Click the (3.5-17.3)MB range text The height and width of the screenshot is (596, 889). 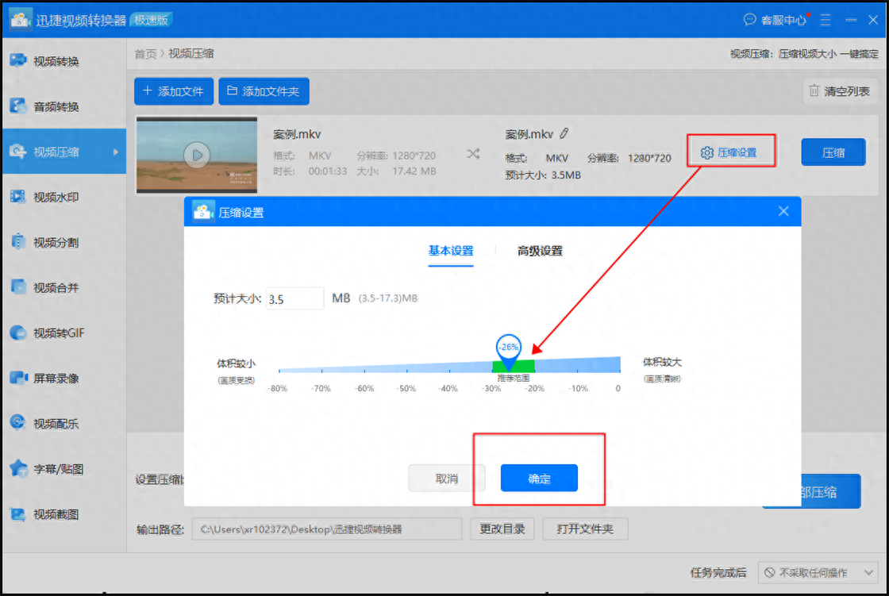[x=388, y=298]
